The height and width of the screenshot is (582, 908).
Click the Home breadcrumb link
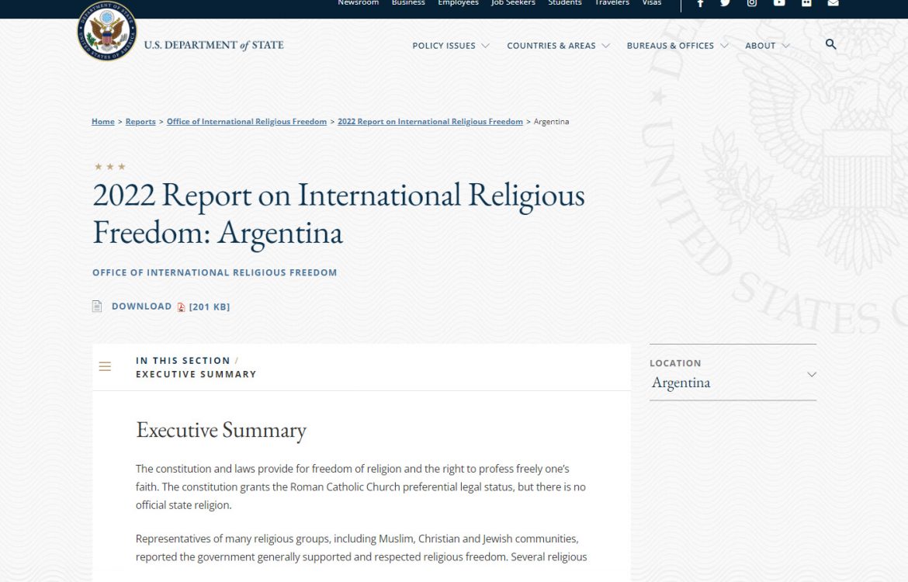[103, 122]
